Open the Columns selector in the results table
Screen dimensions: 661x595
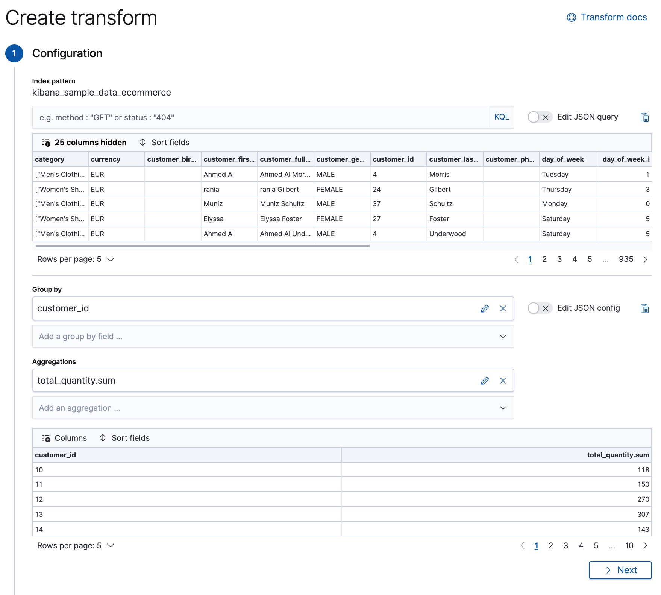coord(64,438)
